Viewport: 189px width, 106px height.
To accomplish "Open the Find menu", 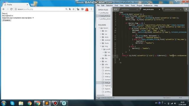I will click(x=116, y=6).
